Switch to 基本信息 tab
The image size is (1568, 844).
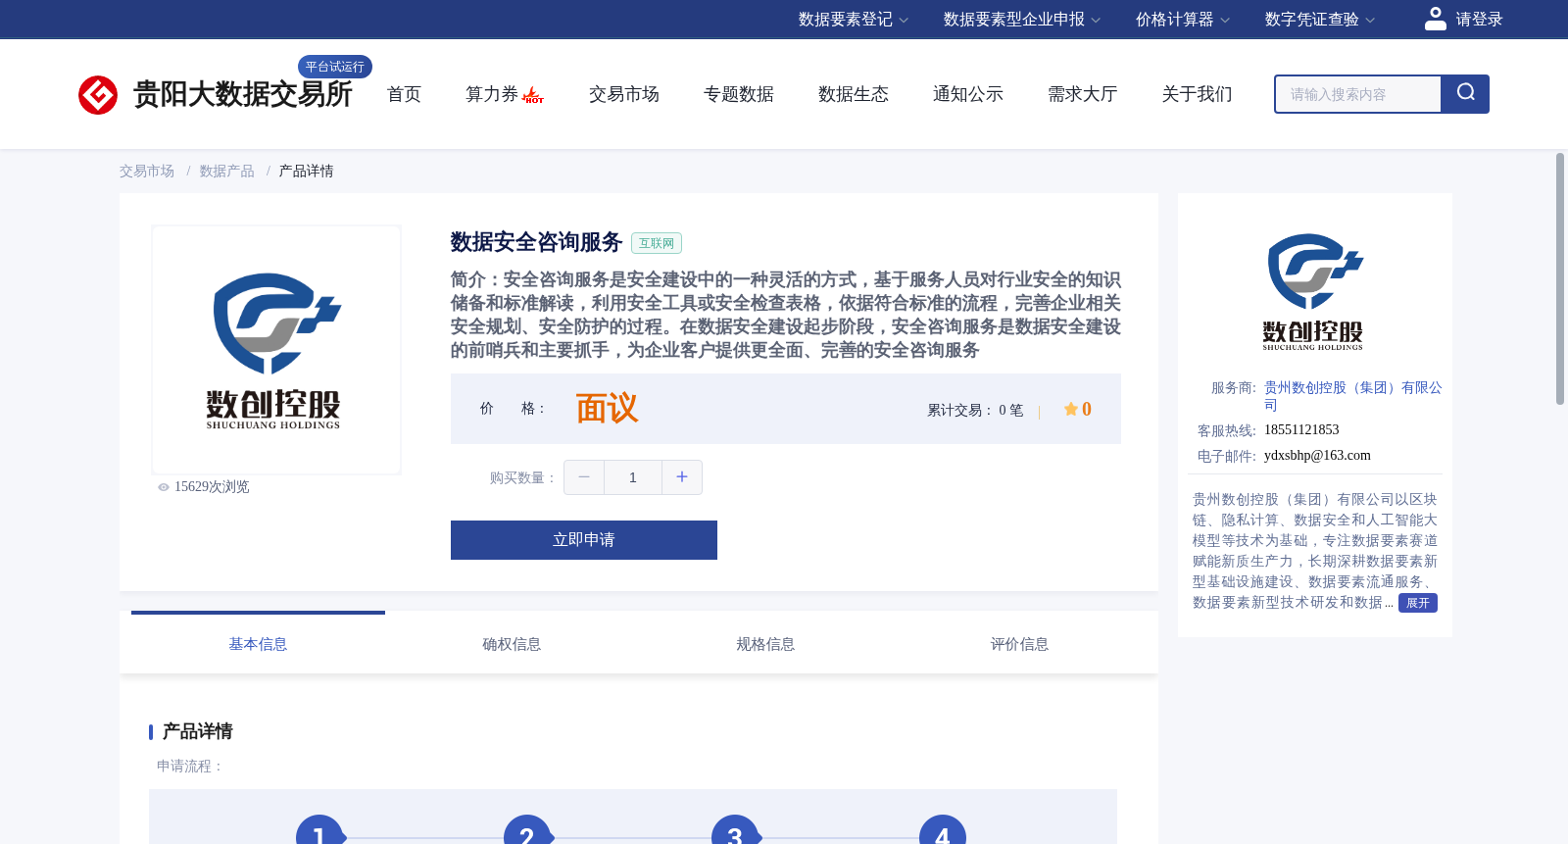pyautogui.click(x=258, y=644)
